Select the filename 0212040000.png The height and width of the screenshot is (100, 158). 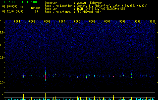point(13,6)
